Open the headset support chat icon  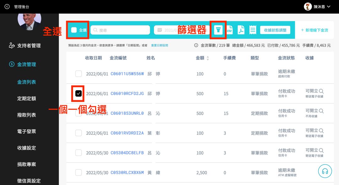tap(325, 171)
